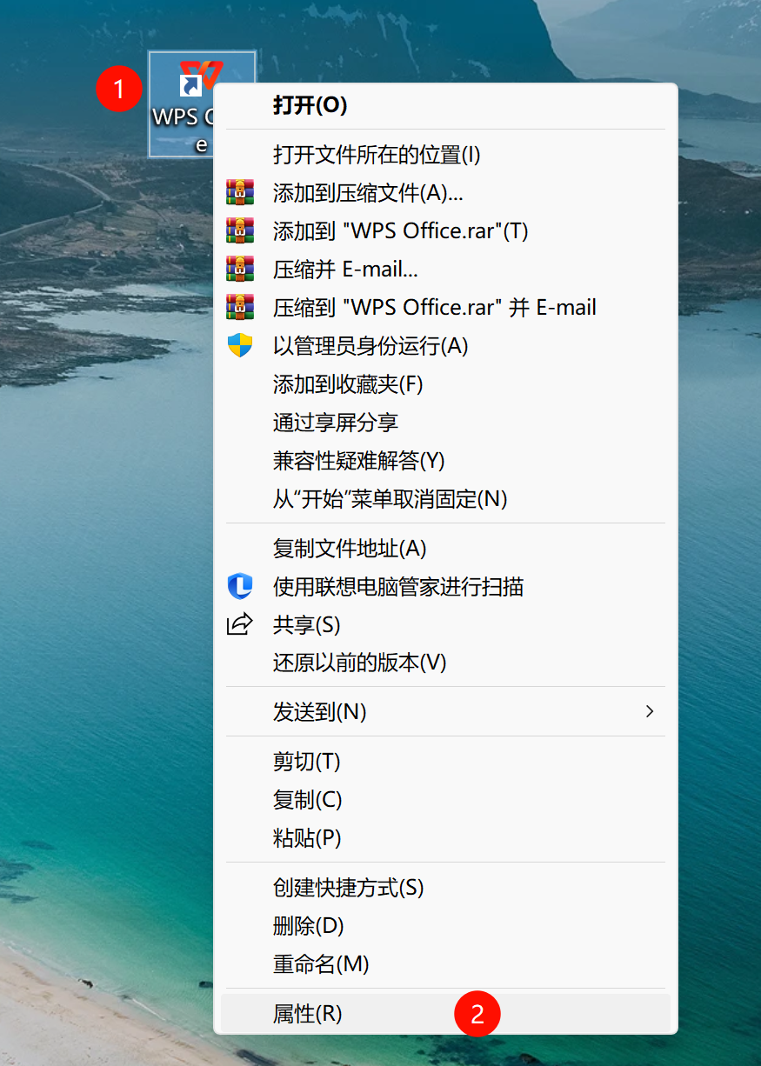Screen dimensions: 761x1066
Task: Choose 还原以前的版本(V)
Action: point(445,663)
